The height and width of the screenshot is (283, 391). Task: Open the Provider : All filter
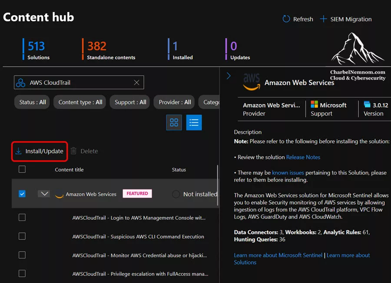tap(174, 102)
